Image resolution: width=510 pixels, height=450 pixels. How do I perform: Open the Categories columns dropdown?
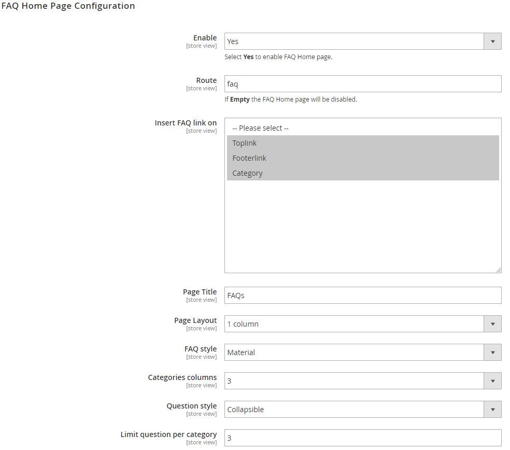pyautogui.click(x=354, y=381)
